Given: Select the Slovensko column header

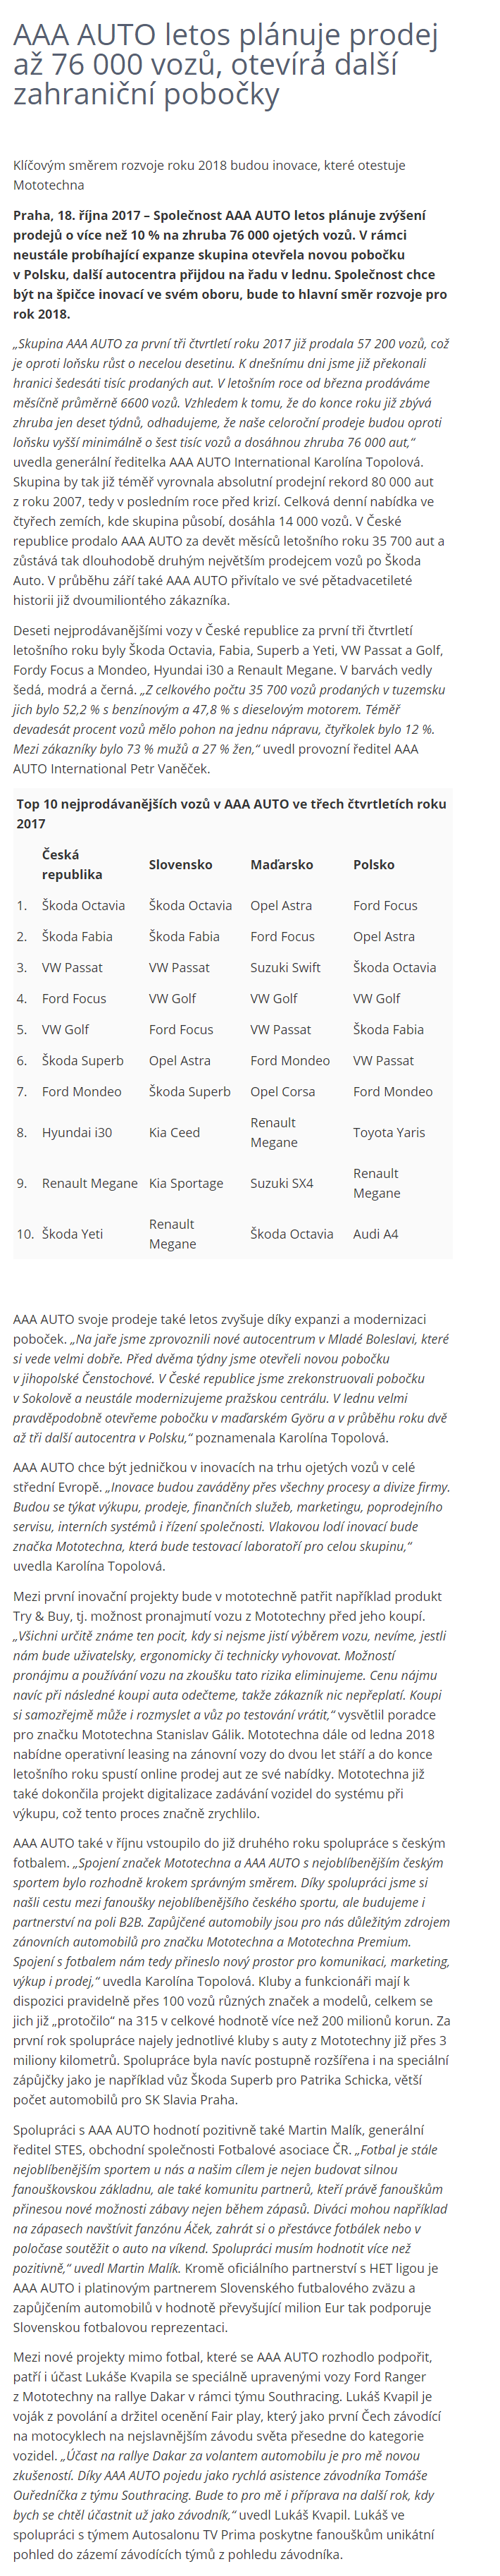Looking at the screenshot, I should click(x=181, y=864).
